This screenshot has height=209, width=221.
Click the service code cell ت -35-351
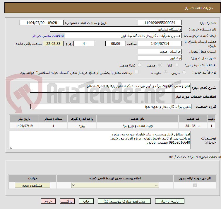[x=193, y=126]
